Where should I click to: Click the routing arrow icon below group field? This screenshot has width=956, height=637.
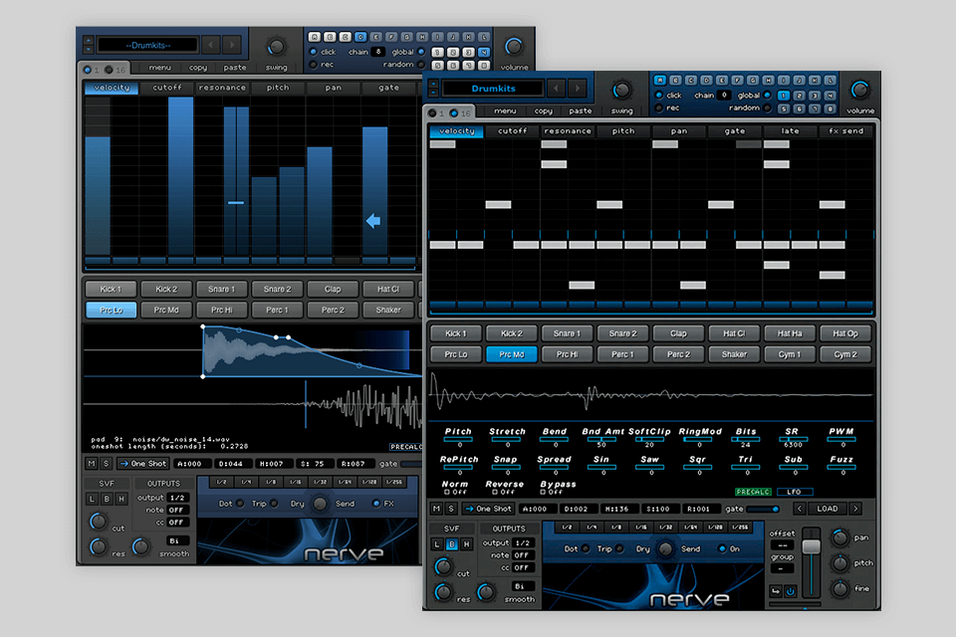pos(776,591)
